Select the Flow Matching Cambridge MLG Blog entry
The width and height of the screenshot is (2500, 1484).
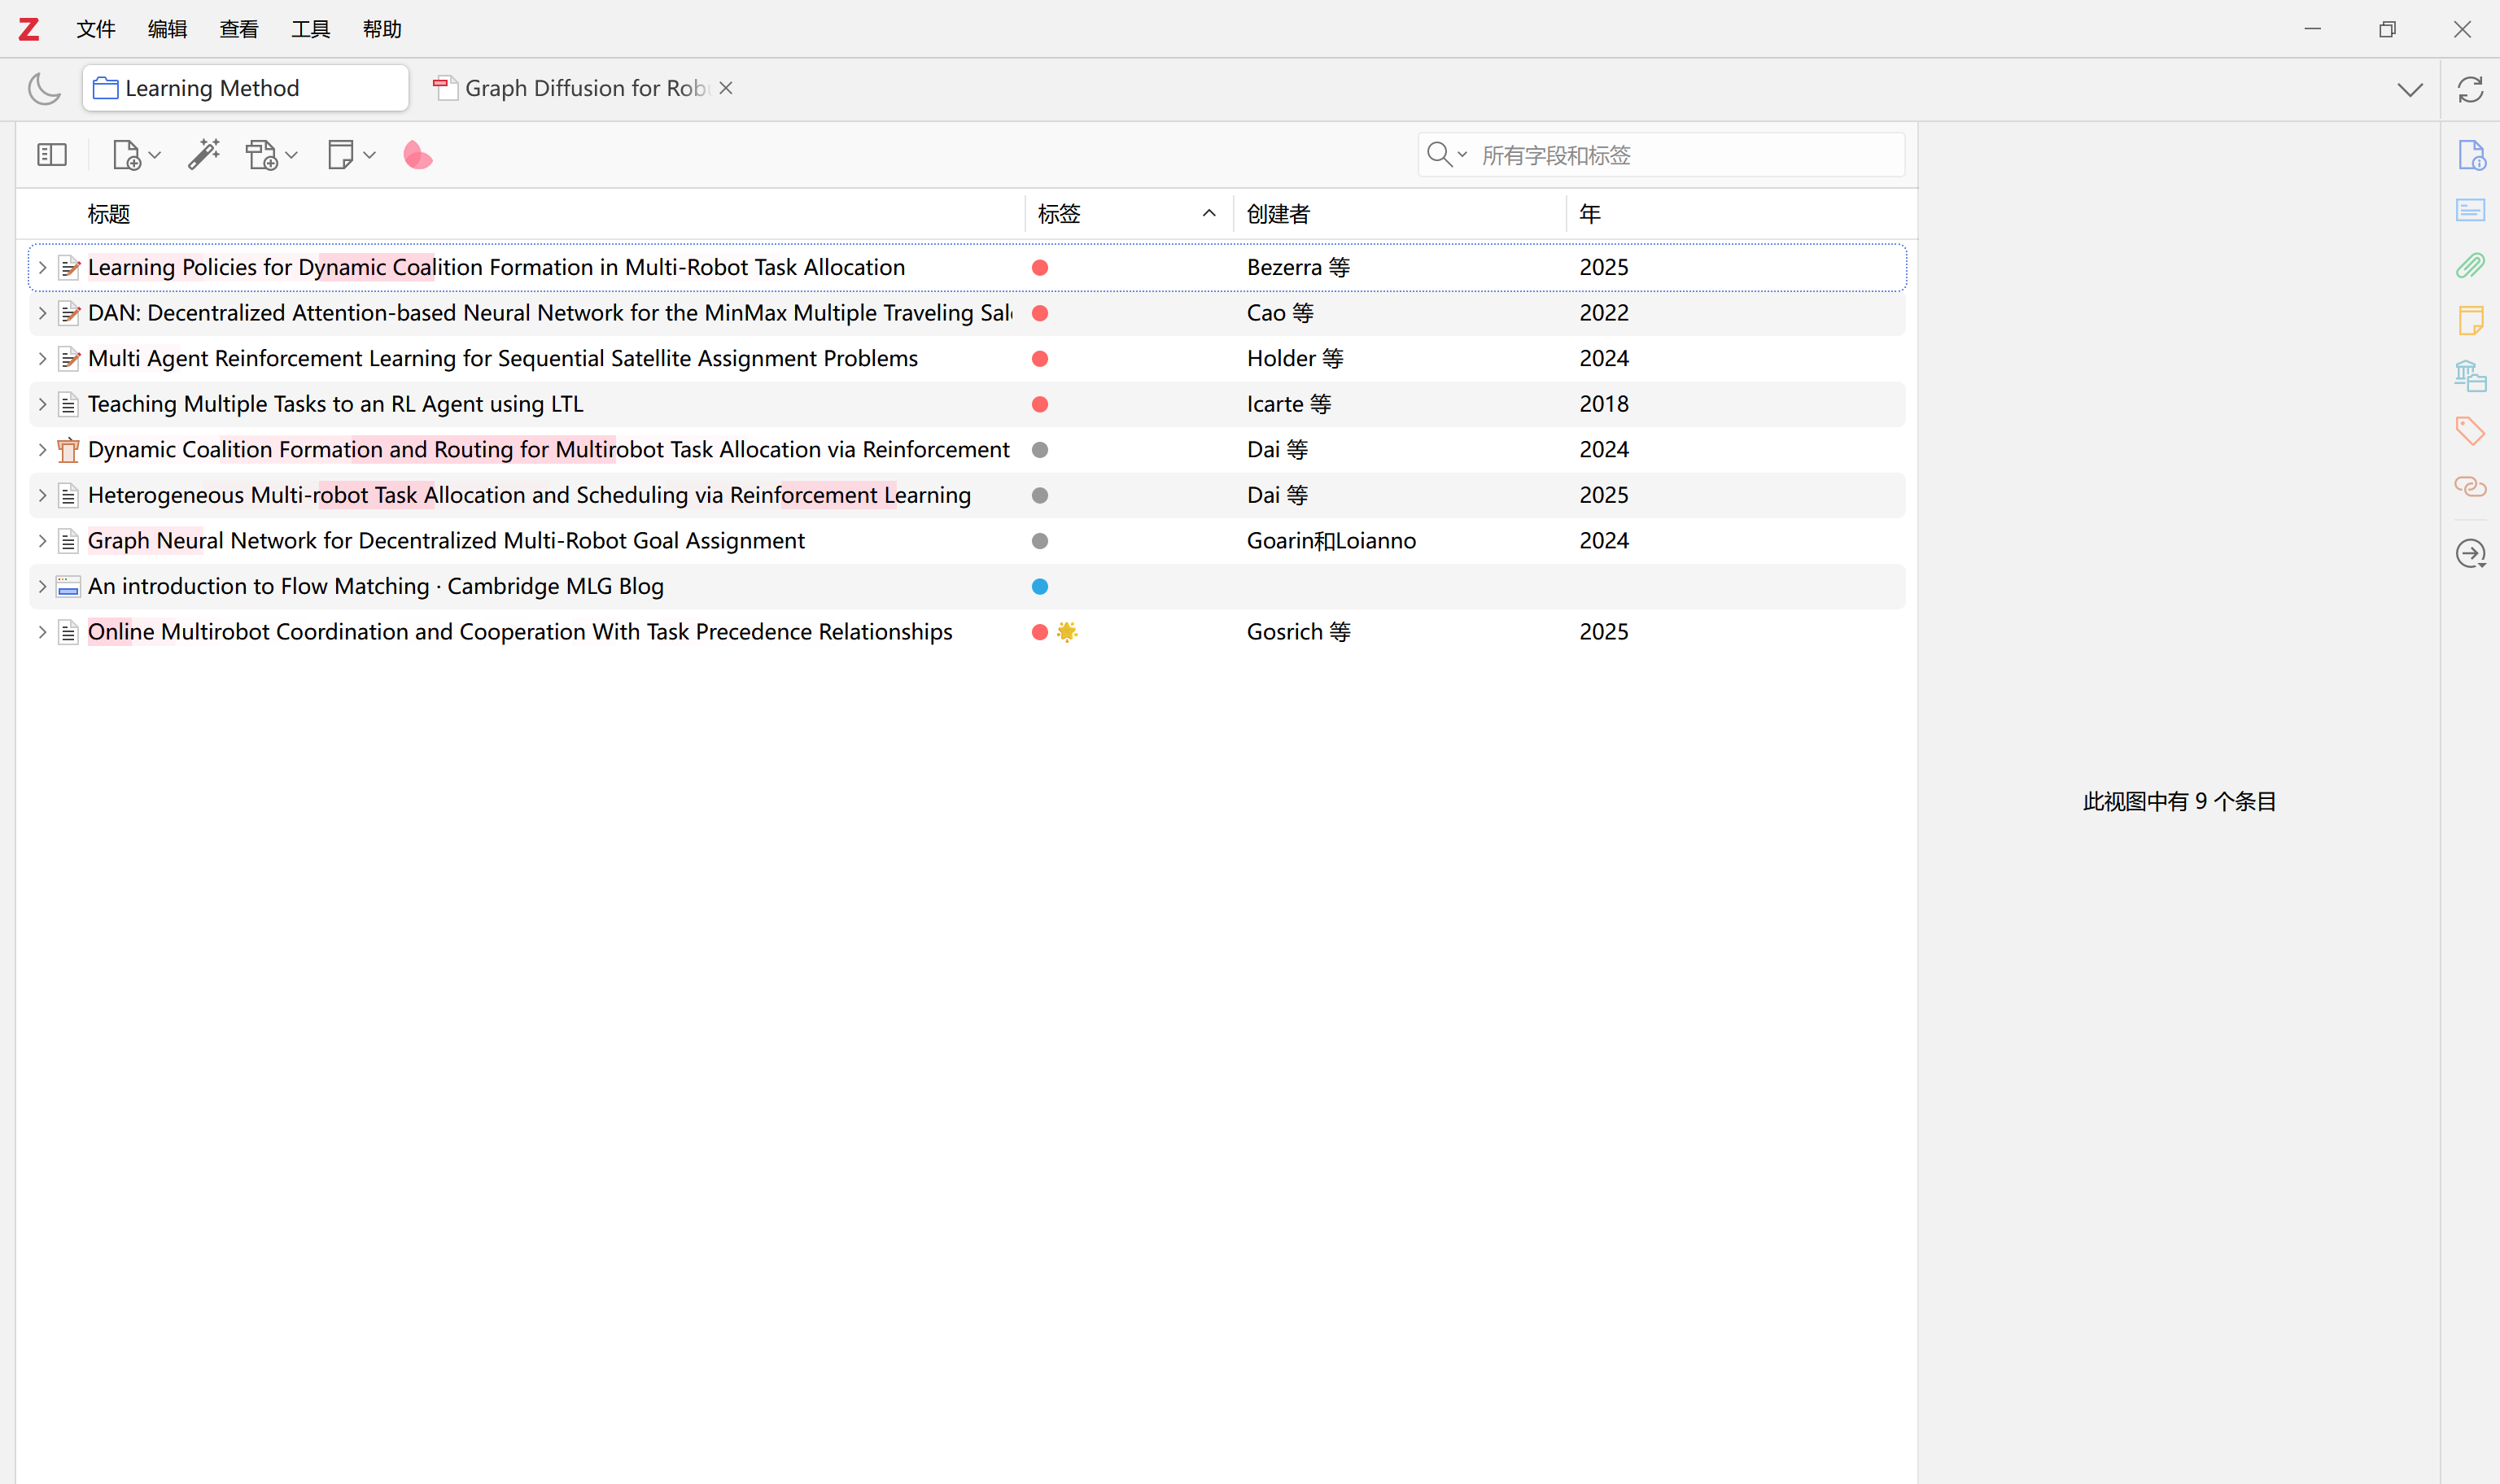coord(376,586)
